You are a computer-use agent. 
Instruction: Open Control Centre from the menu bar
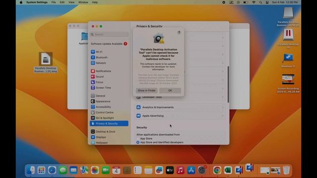click(x=267, y=2)
